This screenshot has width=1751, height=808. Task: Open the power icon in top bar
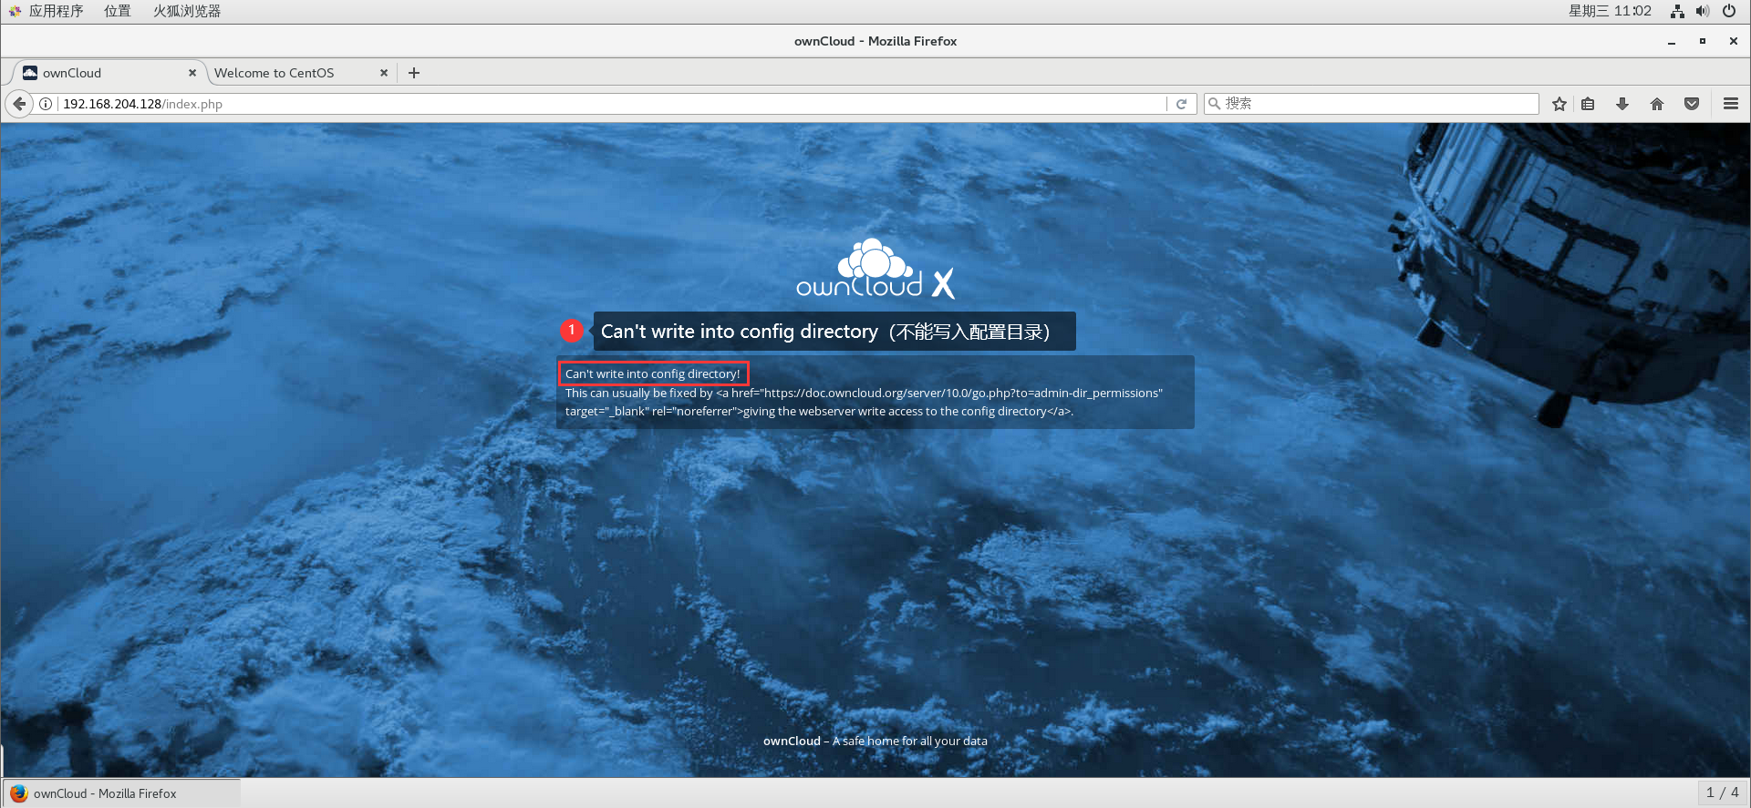click(x=1729, y=11)
